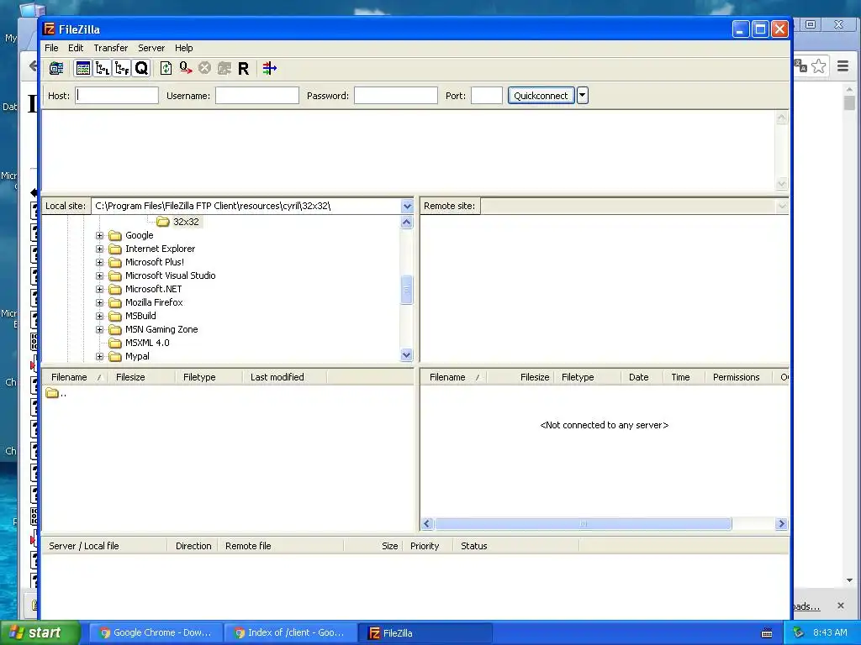Click the Password input field
861x645 pixels.
coord(396,96)
